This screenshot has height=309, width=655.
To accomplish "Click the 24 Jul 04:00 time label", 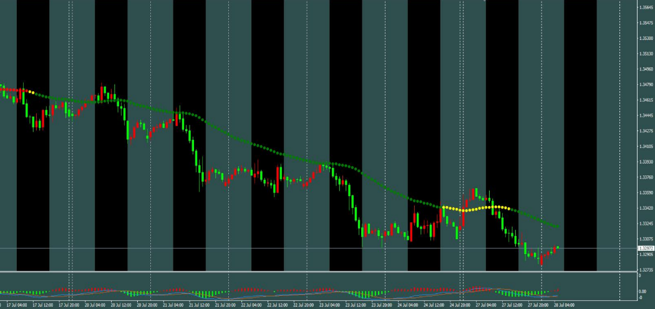I will coord(408,305).
